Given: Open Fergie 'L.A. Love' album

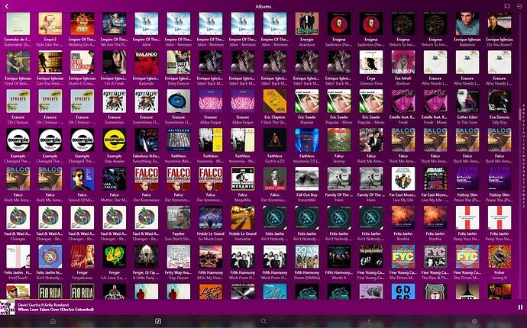Looking at the screenshot, I should click(115, 256).
